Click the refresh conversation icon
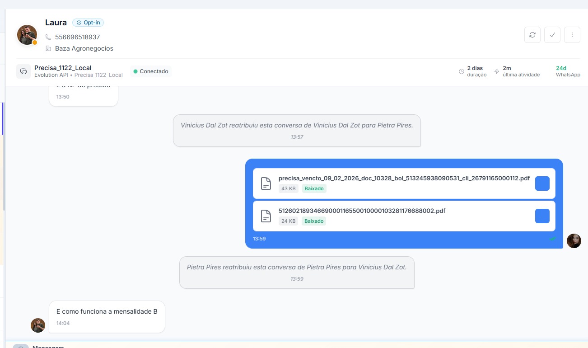588x348 pixels. (x=532, y=35)
